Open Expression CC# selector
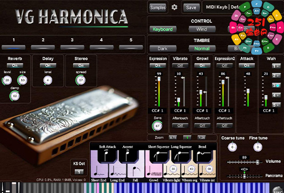284x193 pixels. [158, 111]
